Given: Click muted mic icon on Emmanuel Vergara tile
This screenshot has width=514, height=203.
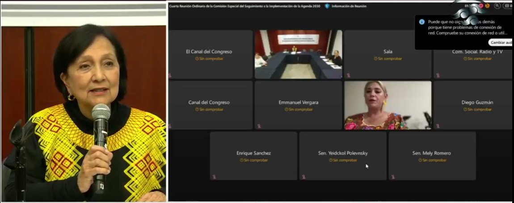Looking at the screenshot, I should 259,126.
